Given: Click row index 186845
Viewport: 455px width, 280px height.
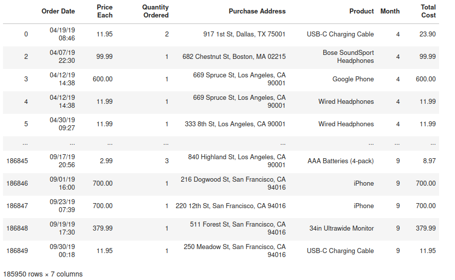Looking at the screenshot, I should 17,161.
